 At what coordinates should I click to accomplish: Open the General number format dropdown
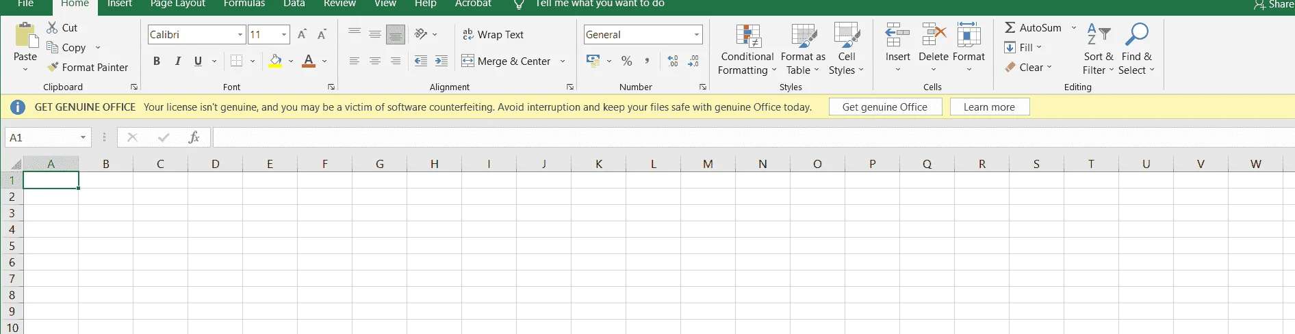(697, 34)
